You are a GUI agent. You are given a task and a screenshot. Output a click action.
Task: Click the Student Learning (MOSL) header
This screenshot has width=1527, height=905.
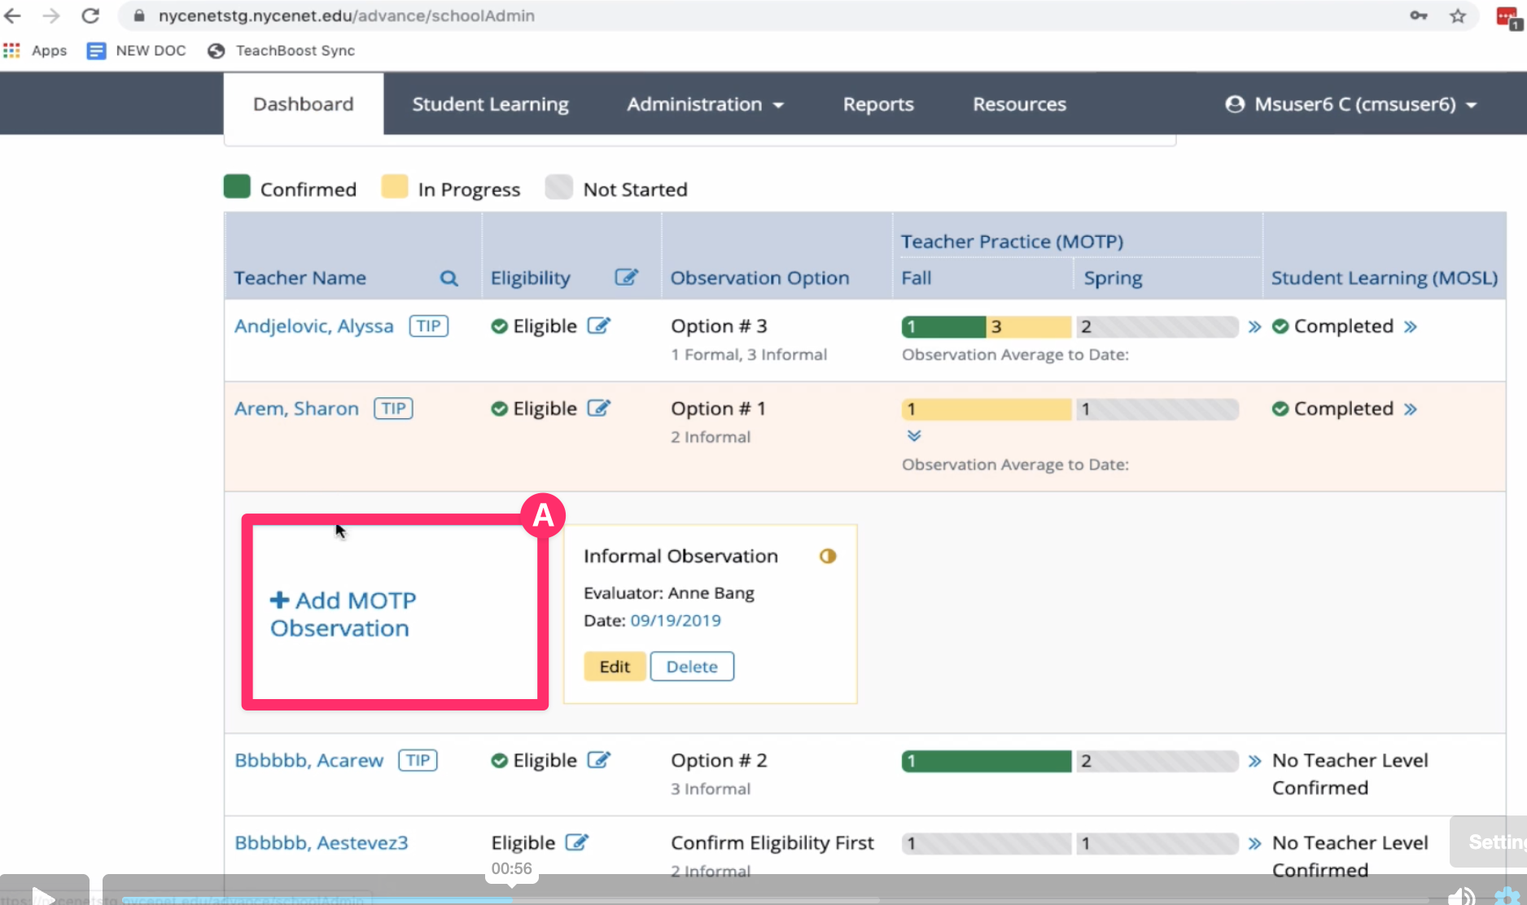coord(1385,278)
